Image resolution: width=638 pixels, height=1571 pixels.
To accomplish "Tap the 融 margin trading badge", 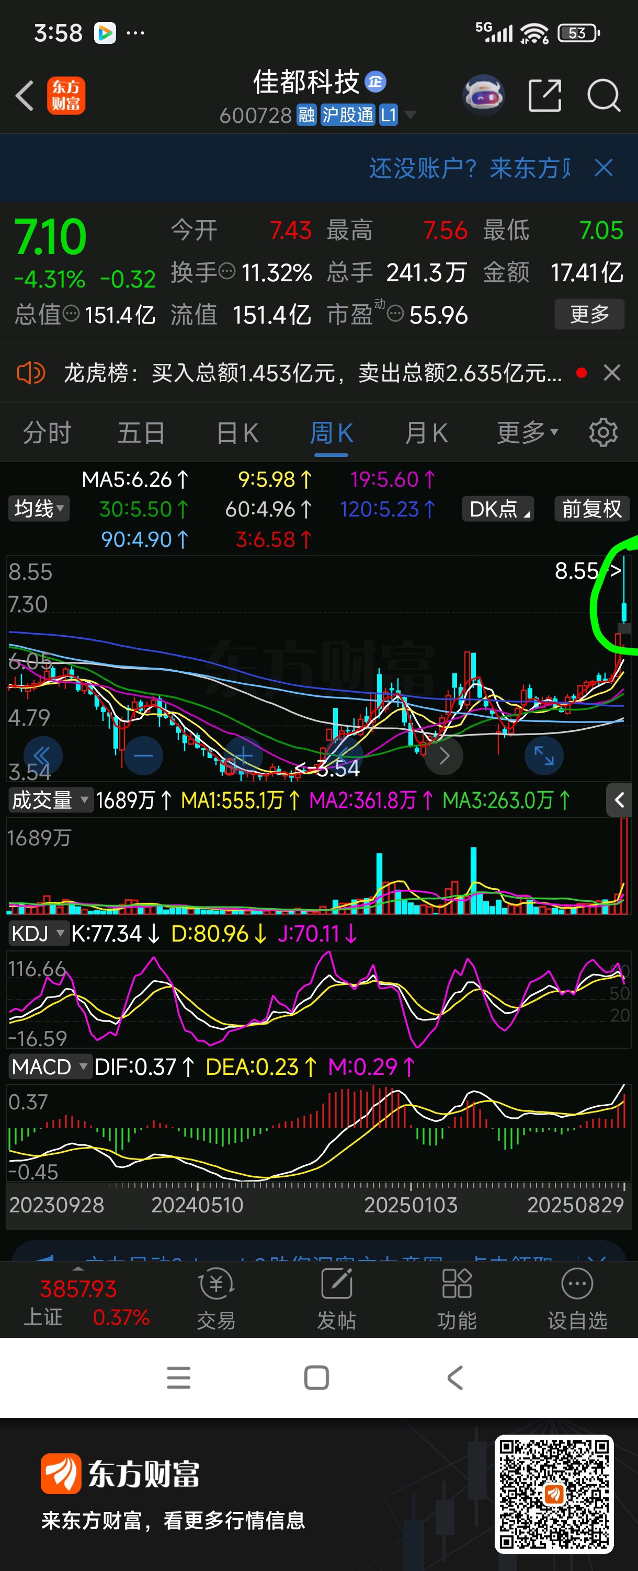I will pyautogui.click(x=306, y=114).
